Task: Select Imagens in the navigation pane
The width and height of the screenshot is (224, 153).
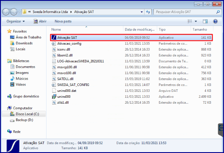Action: click(22, 72)
